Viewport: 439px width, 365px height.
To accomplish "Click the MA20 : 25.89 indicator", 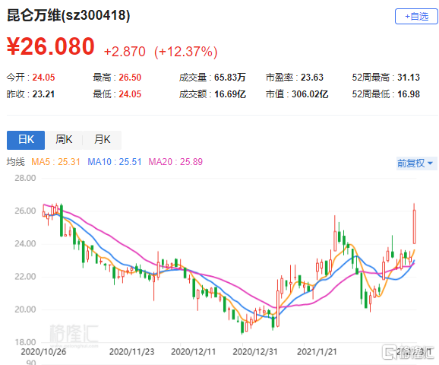I will (175, 162).
